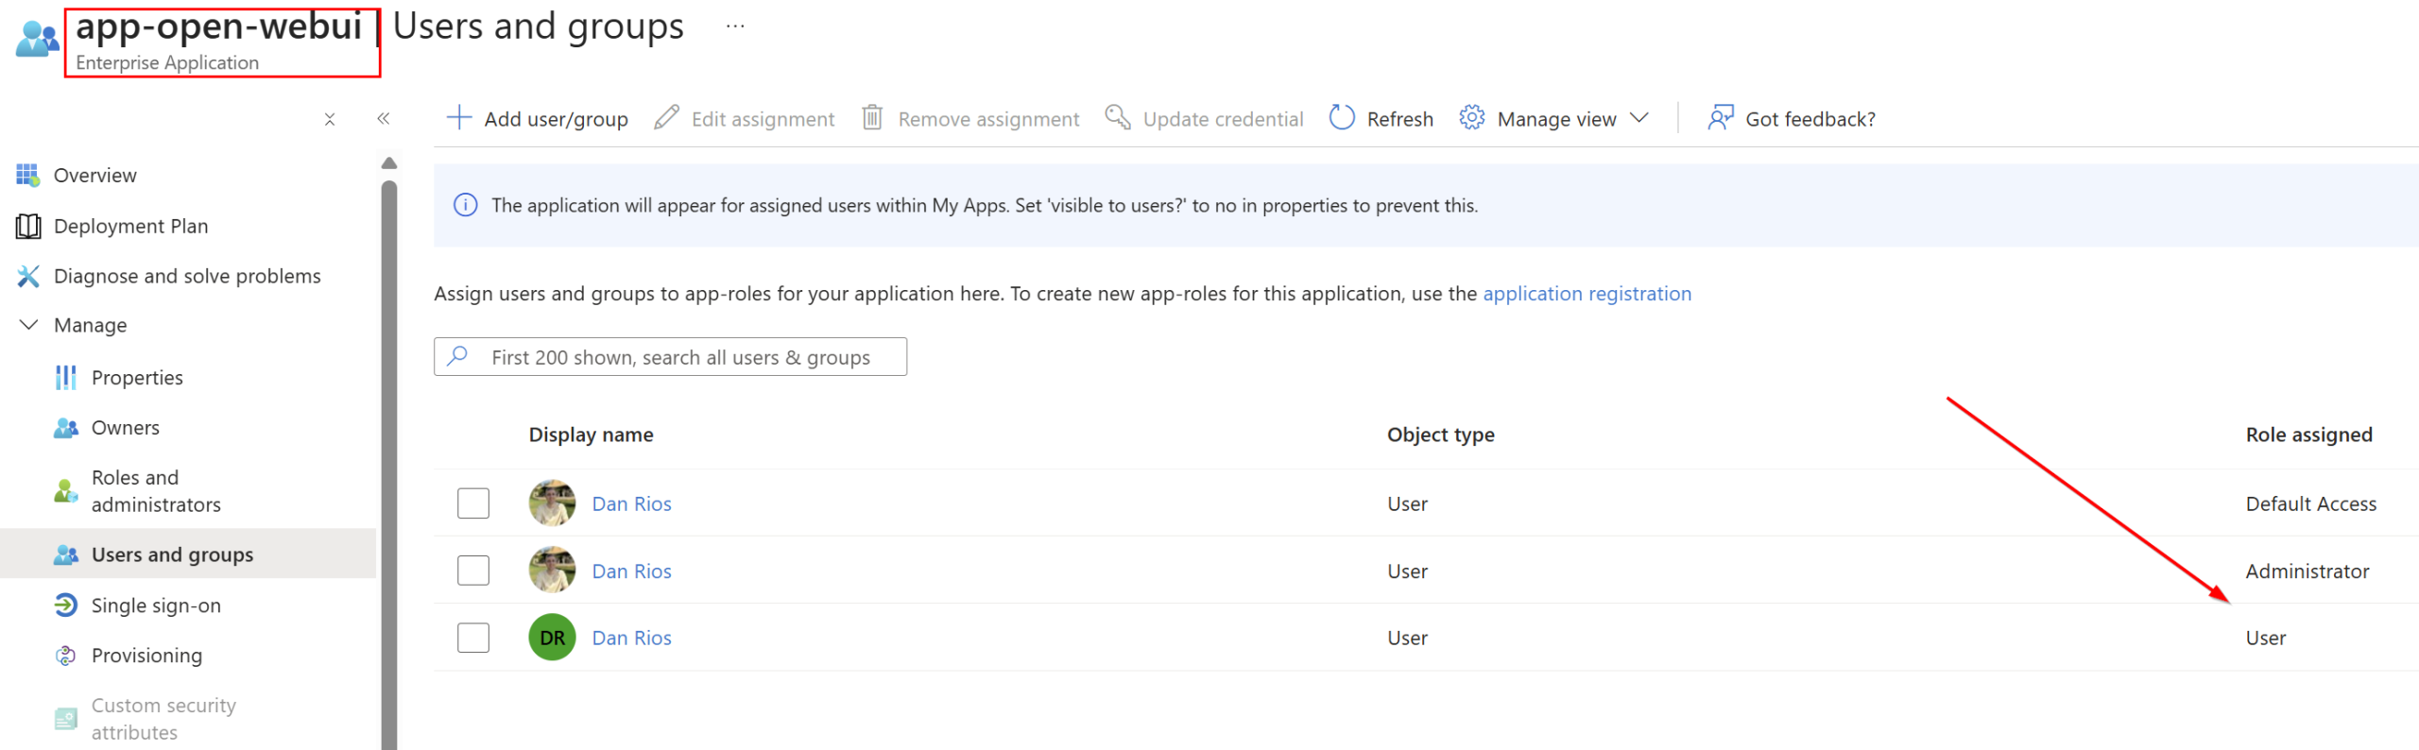2419x750 pixels.
Task: Go to Properties in the sidebar
Action: [137, 378]
